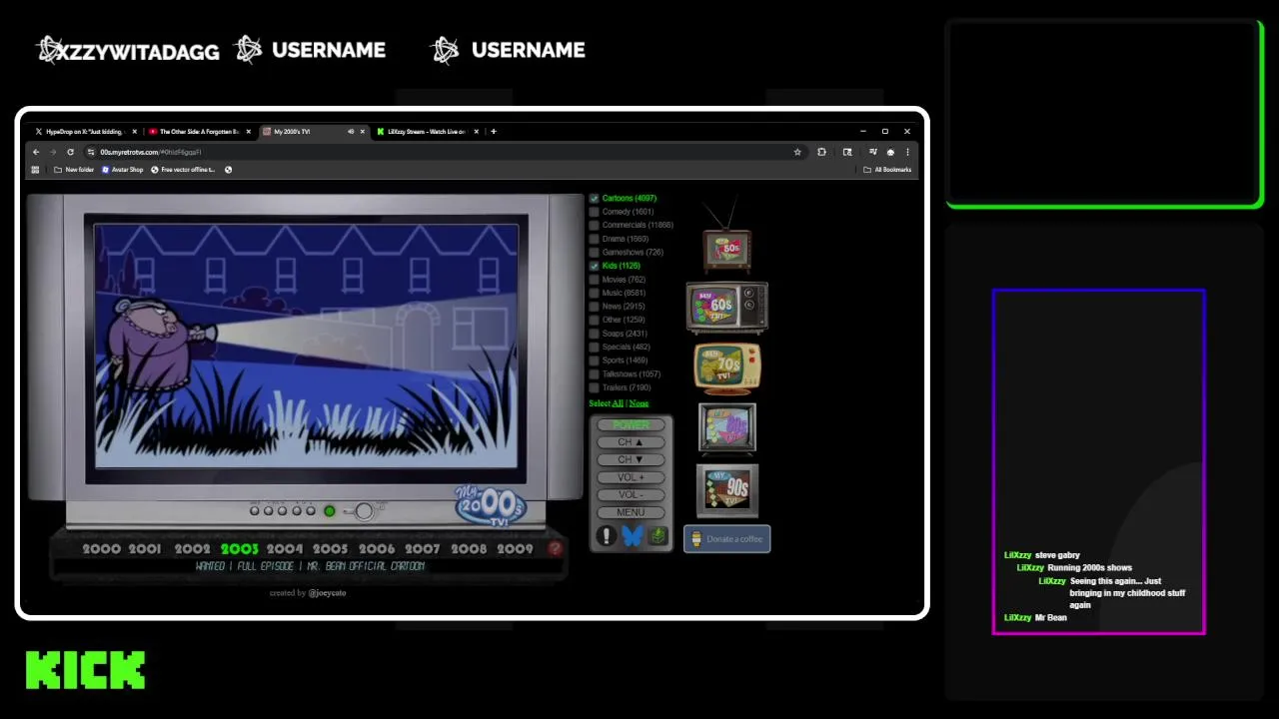Open the My 60s TV thumbnail
Screen dimensions: 1279x719
point(726,307)
